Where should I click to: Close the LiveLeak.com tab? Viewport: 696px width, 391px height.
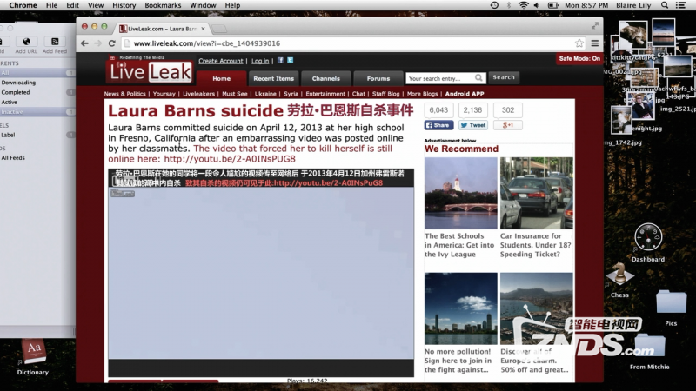203,29
